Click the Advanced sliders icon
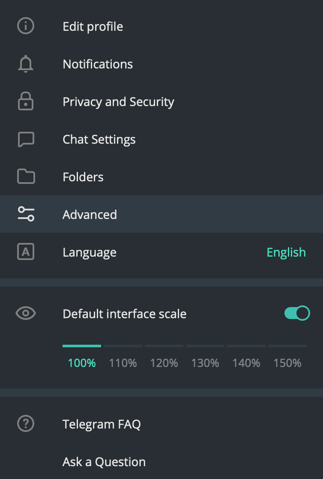323x479 pixels. pos(26,214)
